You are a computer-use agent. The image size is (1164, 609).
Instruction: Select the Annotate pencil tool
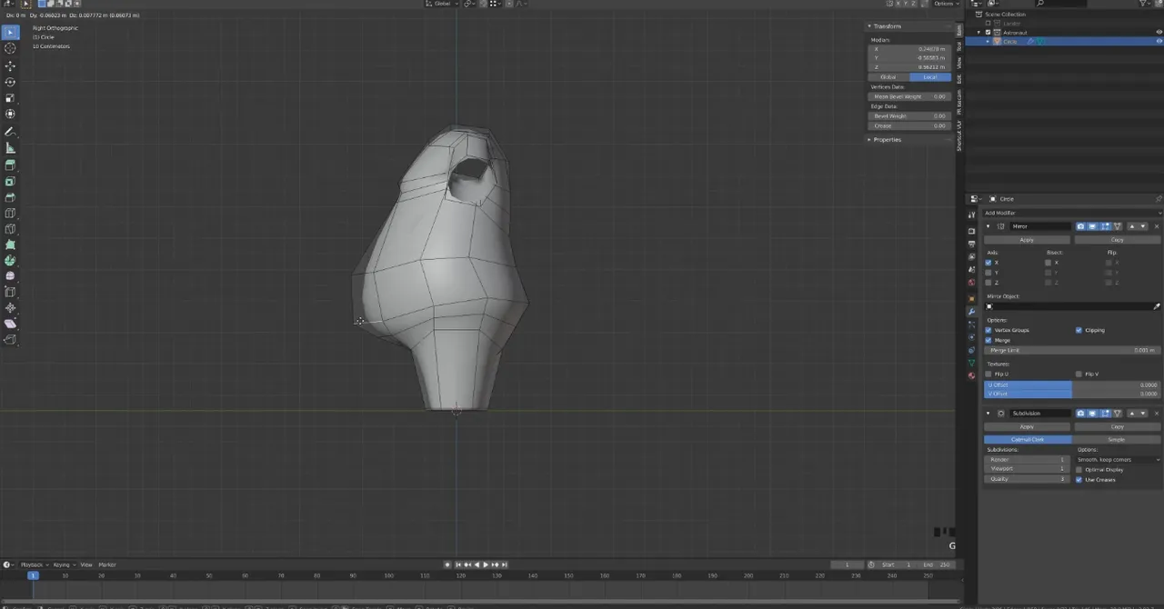coord(10,132)
